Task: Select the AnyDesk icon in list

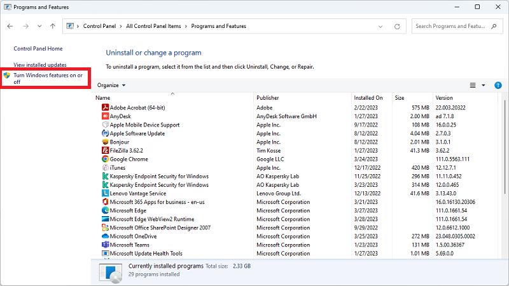Action: click(105, 116)
